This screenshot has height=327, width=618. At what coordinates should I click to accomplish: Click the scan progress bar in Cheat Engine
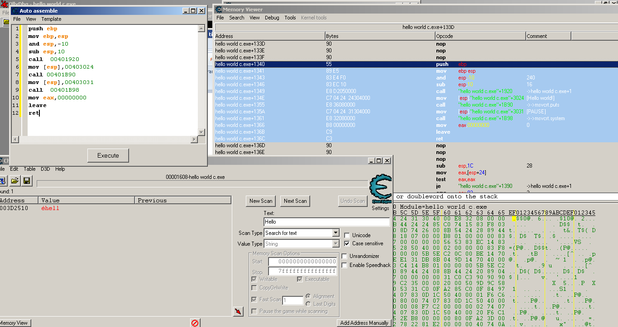(x=202, y=184)
